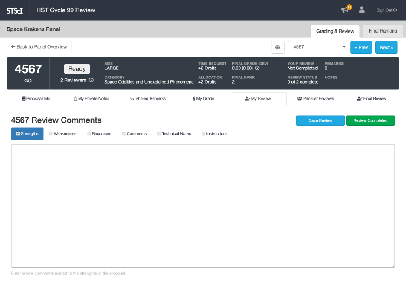Click the announcements megaphone icon

click(x=345, y=10)
